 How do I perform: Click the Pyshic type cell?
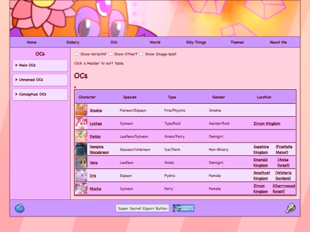click(x=169, y=176)
